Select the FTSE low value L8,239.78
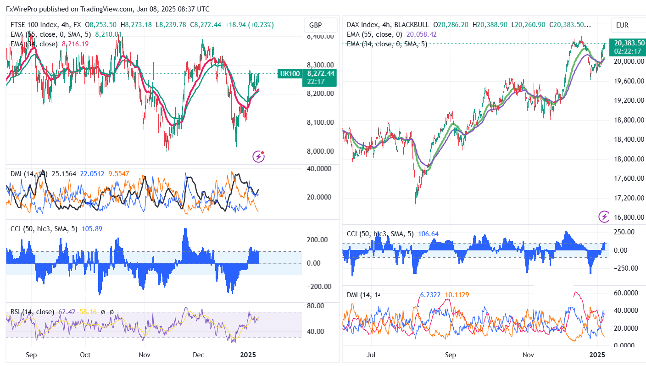This screenshot has height=366, width=646. pyautogui.click(x=171, y=25)
